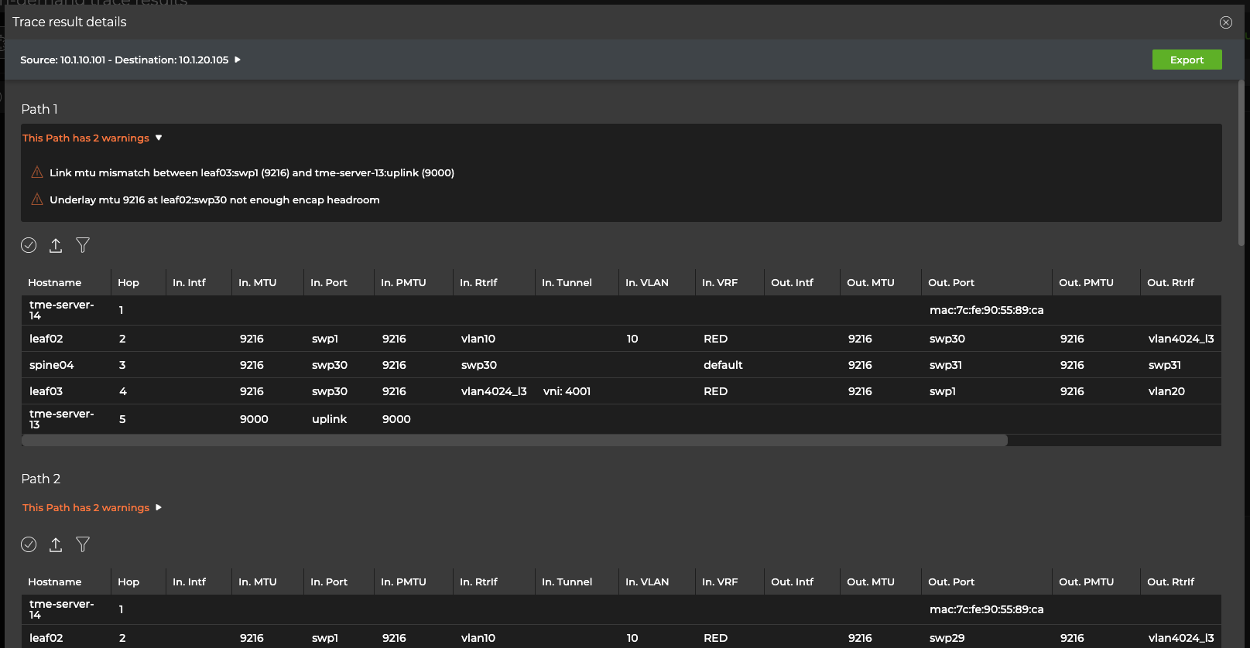
Task: Click the select-all checkmark icon in Path 2
Action: 29,544
